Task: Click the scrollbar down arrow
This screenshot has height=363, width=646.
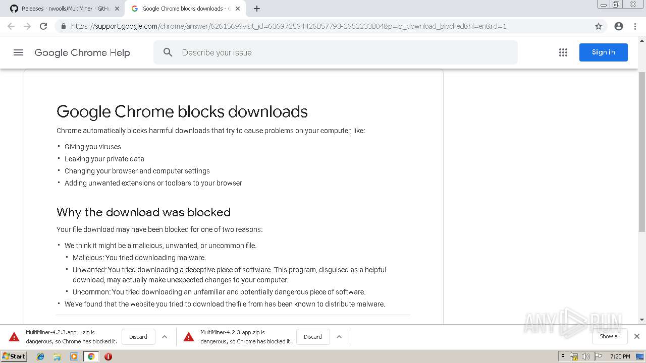Action: 642,320
